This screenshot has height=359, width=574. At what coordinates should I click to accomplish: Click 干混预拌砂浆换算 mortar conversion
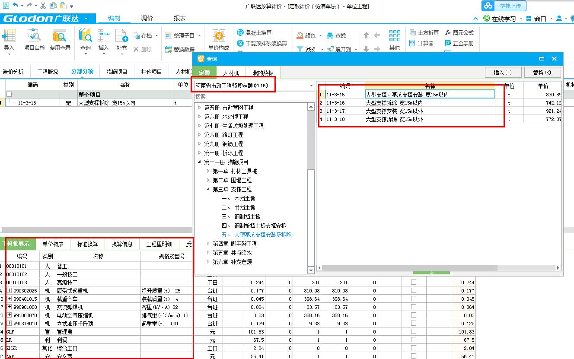point(262,43)
